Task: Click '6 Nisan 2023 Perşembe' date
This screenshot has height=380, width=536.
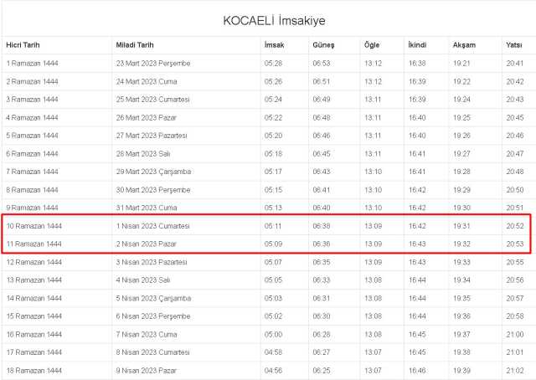Action: (152, 316)
